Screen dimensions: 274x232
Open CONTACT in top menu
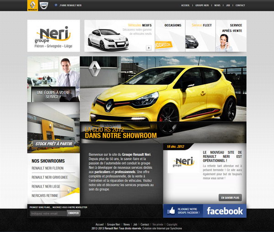pos(240,5)
